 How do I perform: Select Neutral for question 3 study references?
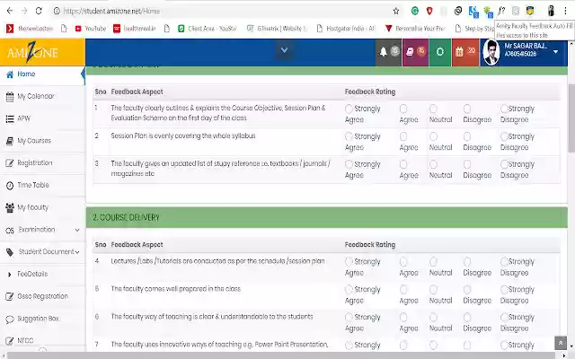[433, 164]
